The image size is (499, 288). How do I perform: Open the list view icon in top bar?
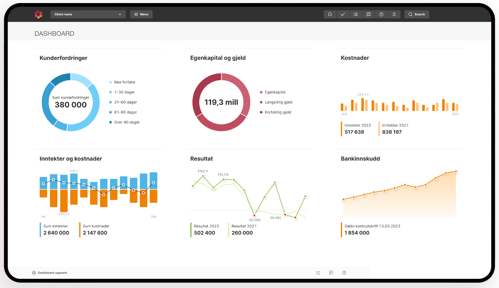[356, 14]
